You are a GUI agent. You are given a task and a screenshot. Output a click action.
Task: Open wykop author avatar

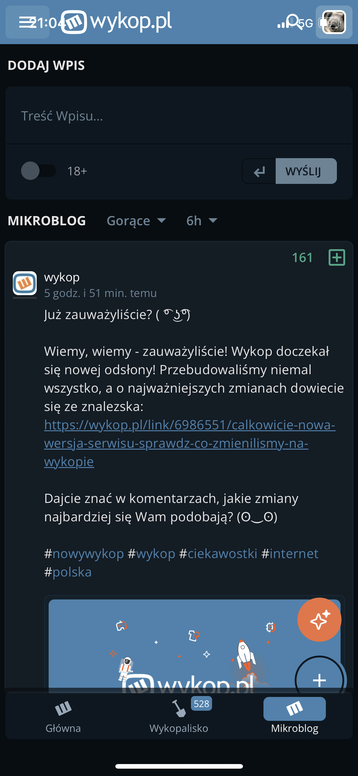pos(25,283)
